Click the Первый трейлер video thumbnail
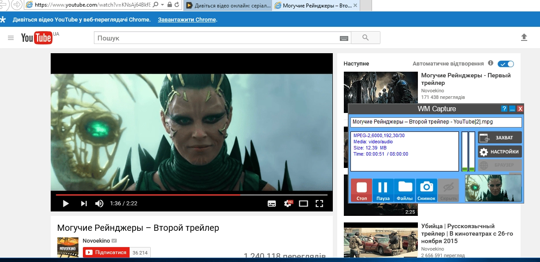Screen dimensions: 540x262 click(x=381, y=91)
